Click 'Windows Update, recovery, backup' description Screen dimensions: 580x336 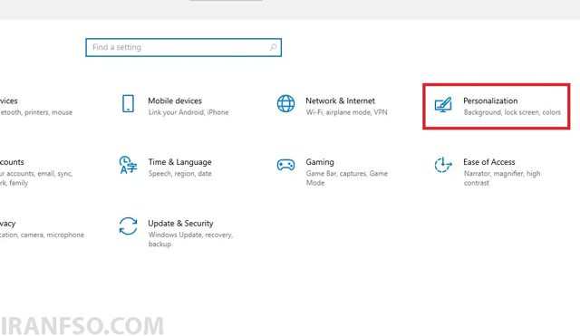tap(190, 239)
